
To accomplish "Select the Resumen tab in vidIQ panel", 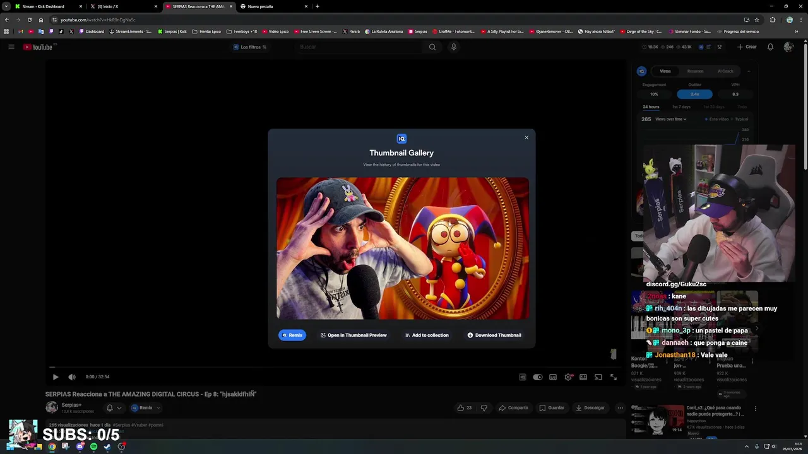I will tap(695, 71).
